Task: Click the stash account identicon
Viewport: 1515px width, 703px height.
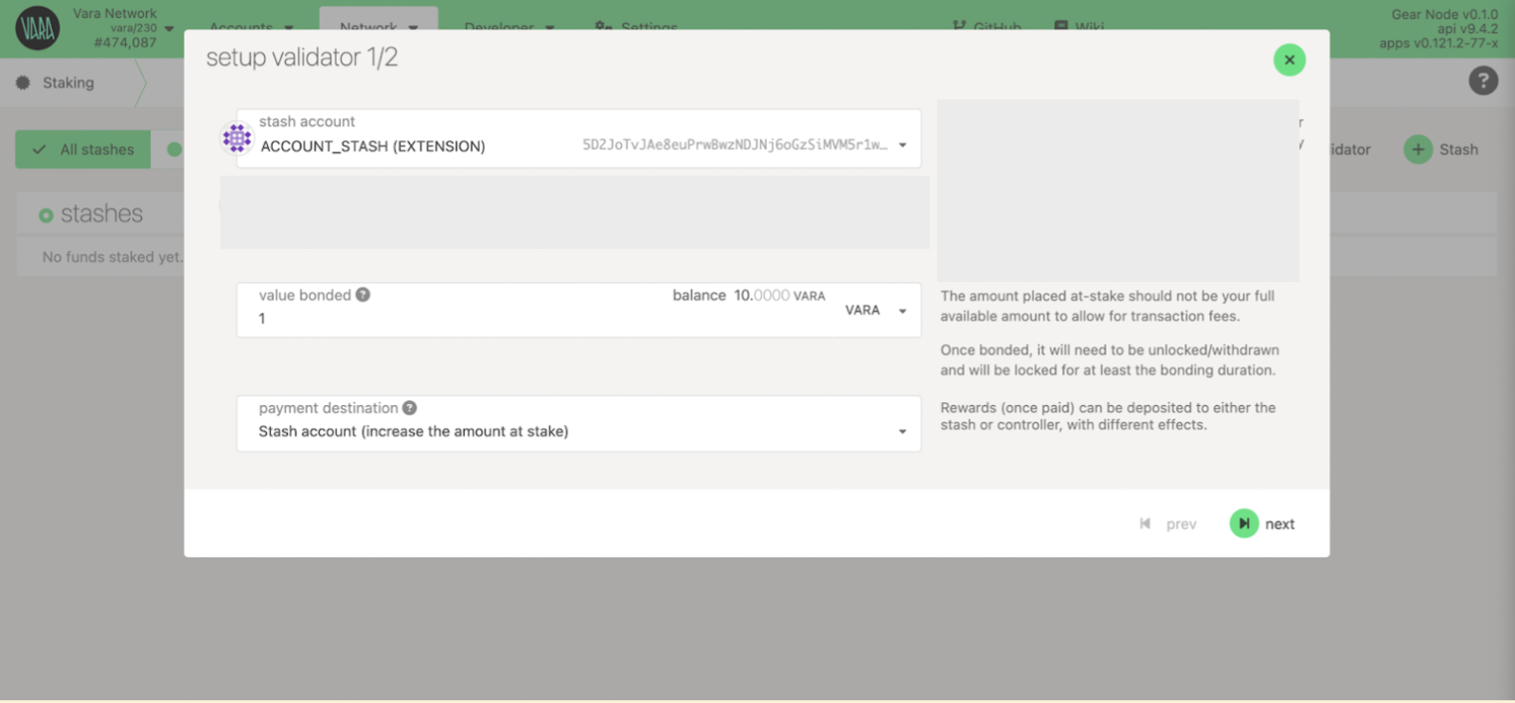Action: point(237,139)
